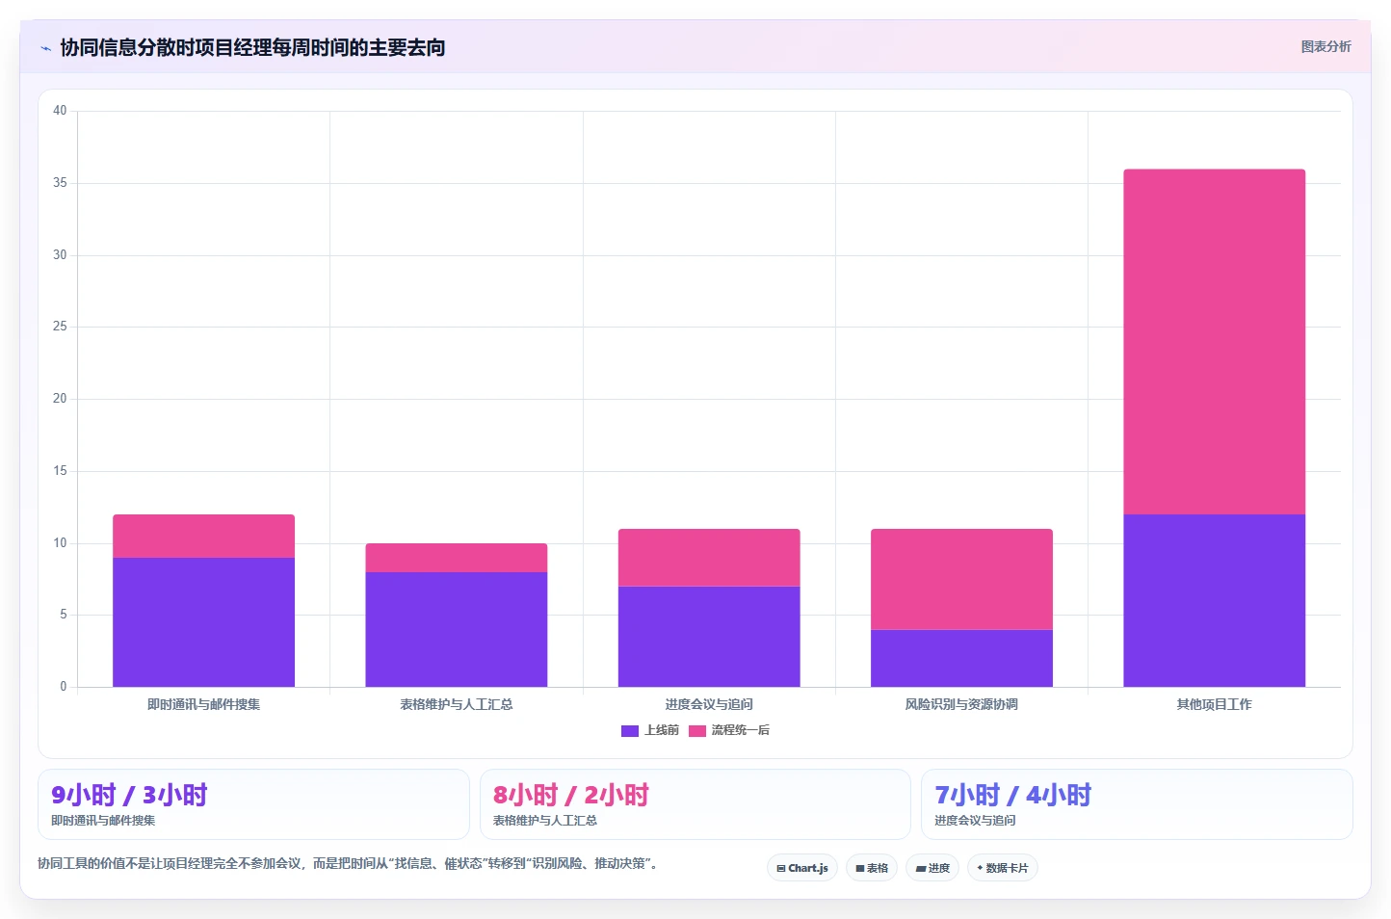This screenshot has height=919, width=1391.
Task: Click the 8小时 / 2小时 stat card
Action: [695, 804]
